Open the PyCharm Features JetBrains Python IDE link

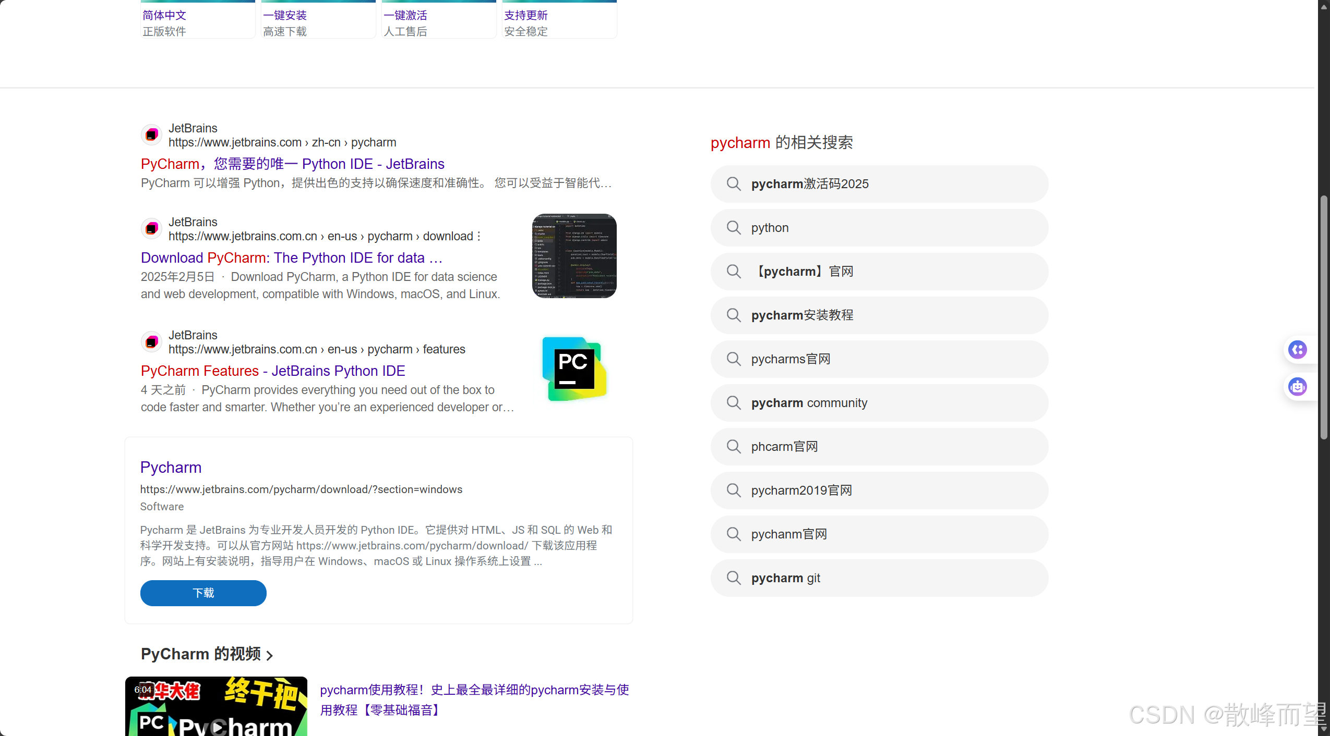272,371
